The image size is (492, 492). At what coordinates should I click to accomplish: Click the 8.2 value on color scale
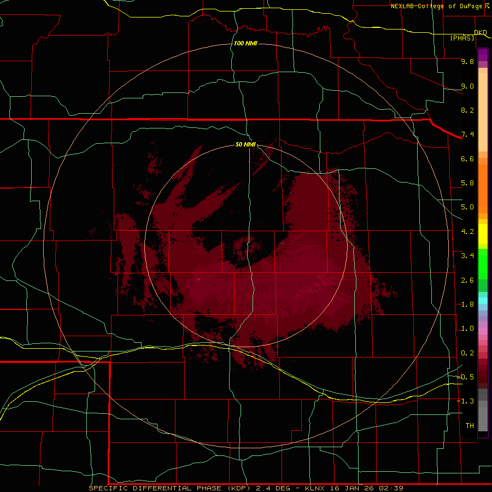click(467, 110)
